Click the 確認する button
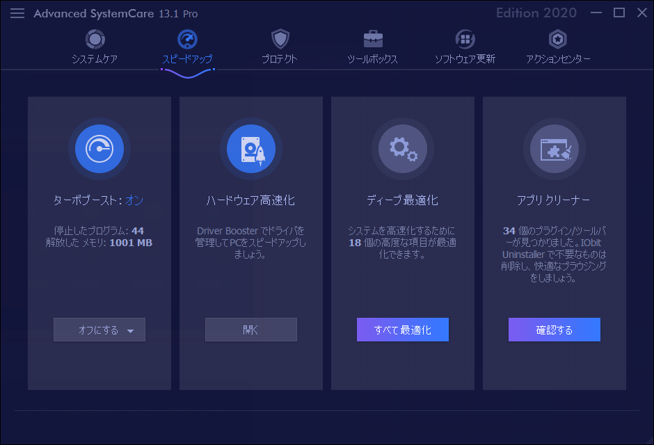The image size is (654, 445). (x=555, y=330)
